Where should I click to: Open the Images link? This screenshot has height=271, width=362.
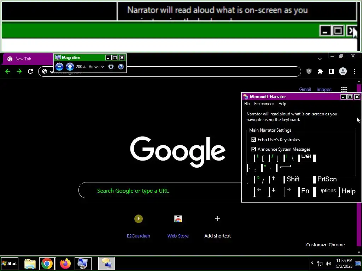[x=324, y=89]
